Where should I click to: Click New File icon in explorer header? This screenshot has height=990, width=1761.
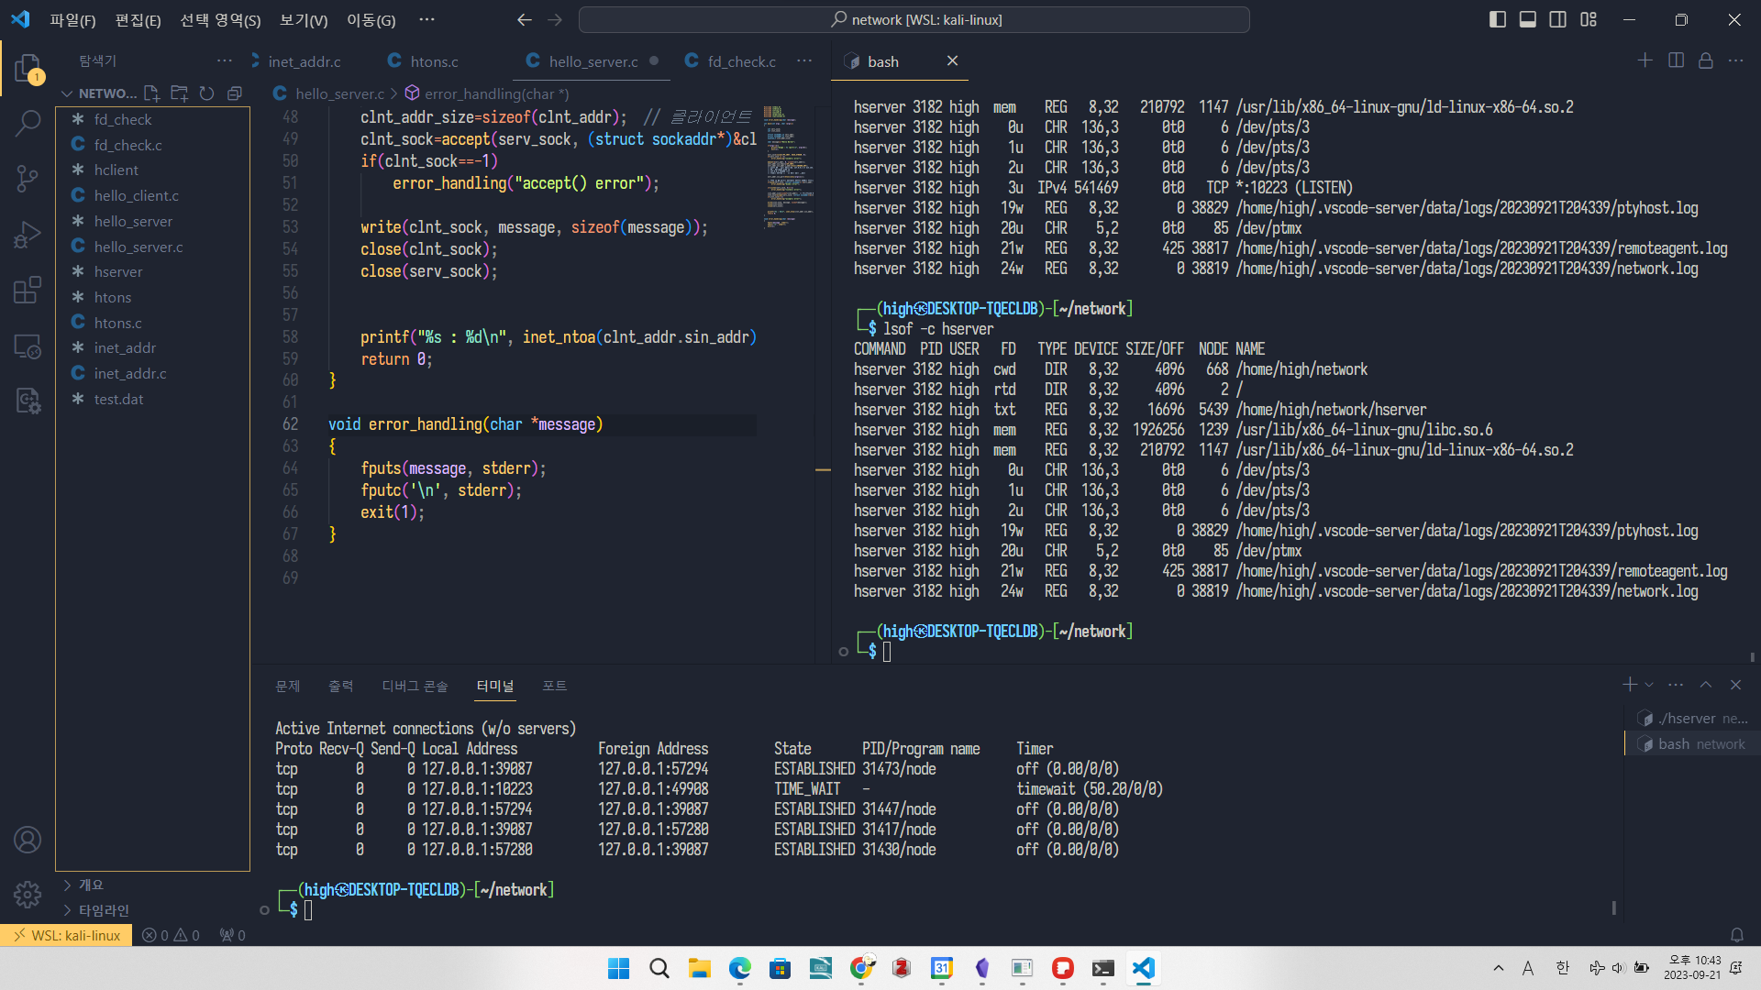tap(152, 93)
